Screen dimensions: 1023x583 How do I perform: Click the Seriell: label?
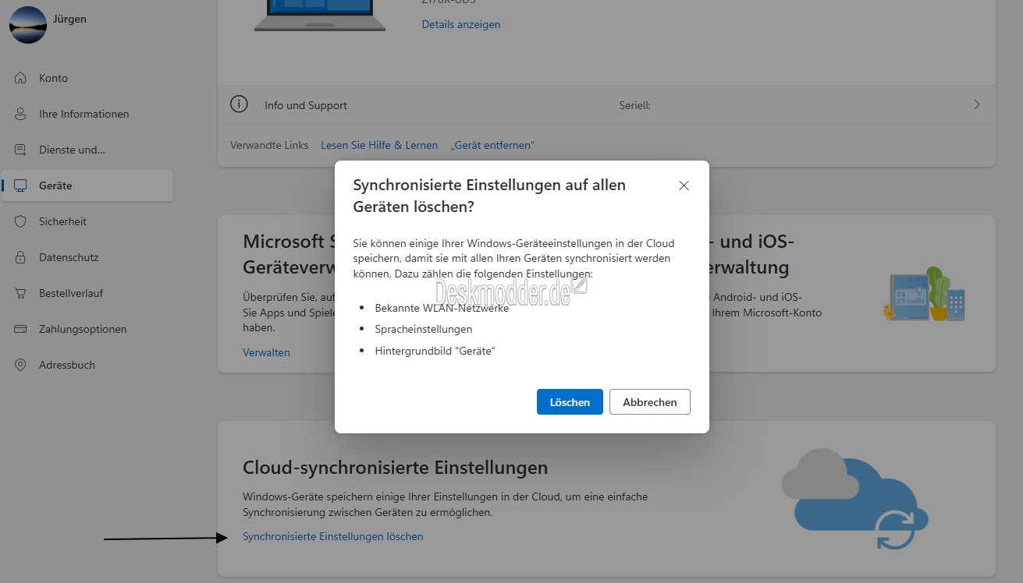tap(634, 105)
